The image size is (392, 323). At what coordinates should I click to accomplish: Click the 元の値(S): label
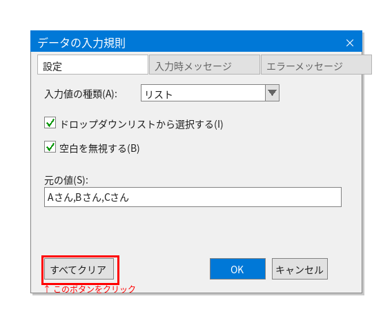[x=66, y=180]
